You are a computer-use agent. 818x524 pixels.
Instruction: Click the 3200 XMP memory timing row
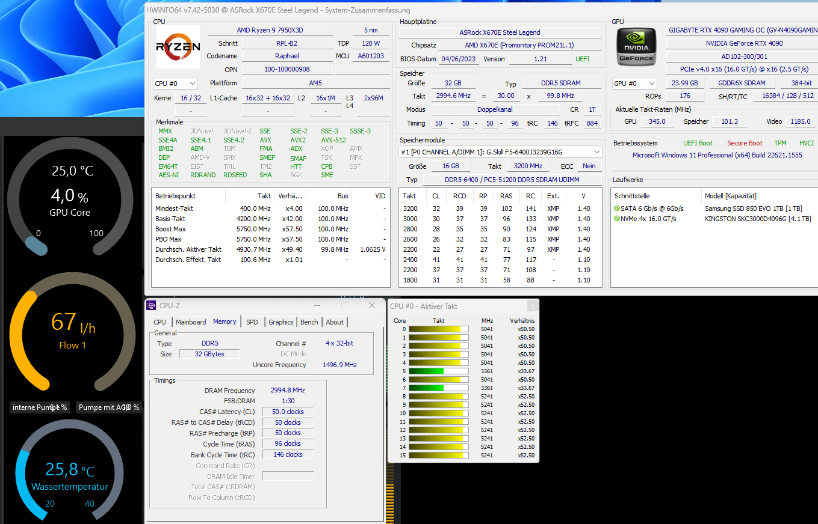click(500, 209)
